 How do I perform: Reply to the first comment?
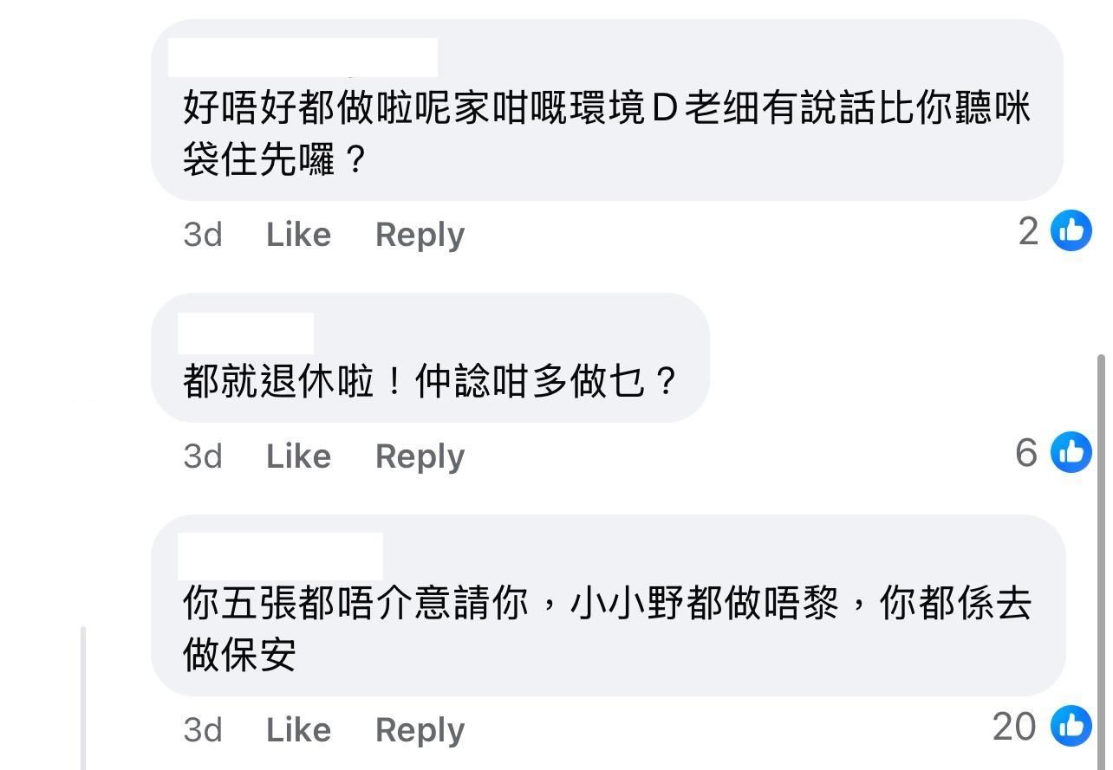420,234
